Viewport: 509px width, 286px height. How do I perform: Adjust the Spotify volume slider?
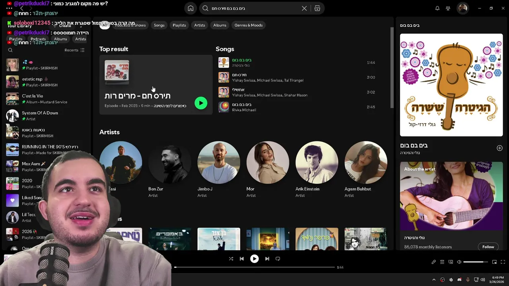[476, 262]
